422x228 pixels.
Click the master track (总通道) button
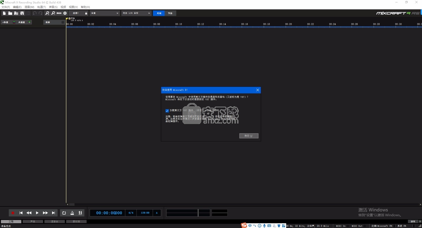click(22, 22)
